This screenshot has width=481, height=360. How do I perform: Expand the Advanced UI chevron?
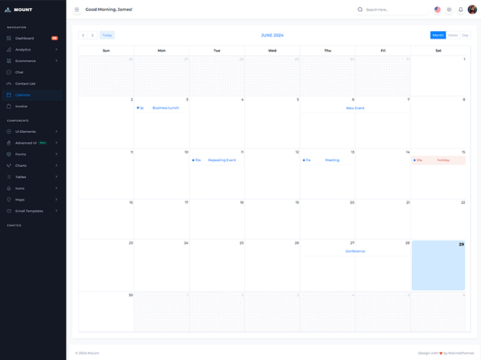tap(57, 143)
